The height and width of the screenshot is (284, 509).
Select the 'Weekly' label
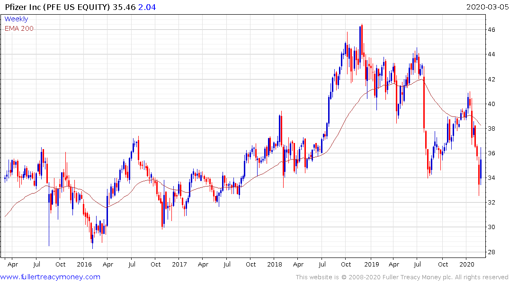coord(16,19)
